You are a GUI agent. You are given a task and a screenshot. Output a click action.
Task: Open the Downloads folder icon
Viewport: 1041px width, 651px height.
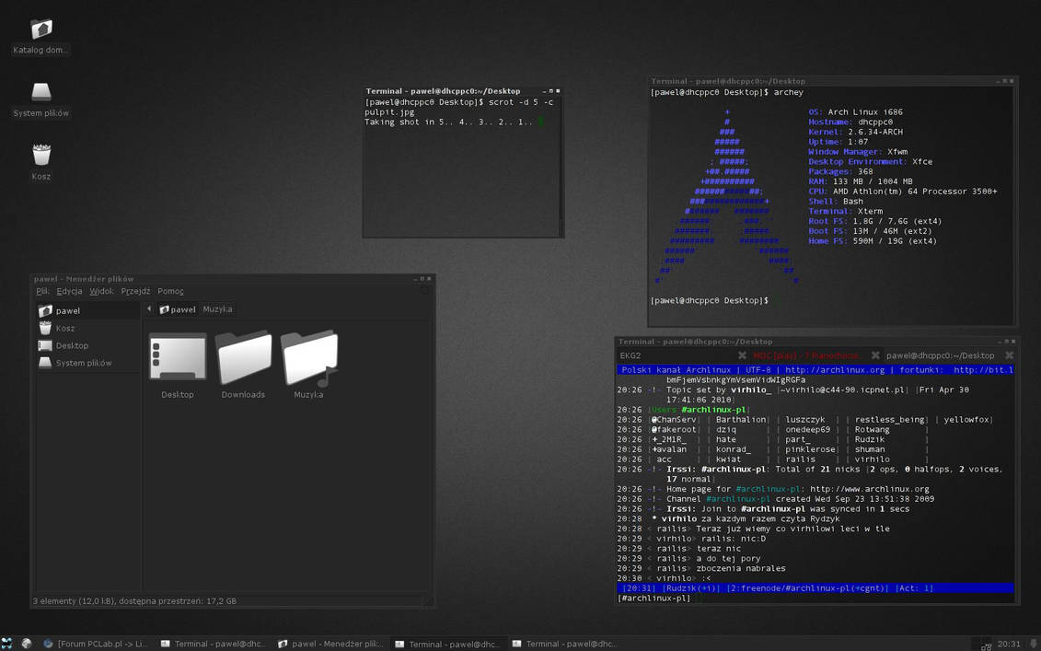[x=243, y=359]
